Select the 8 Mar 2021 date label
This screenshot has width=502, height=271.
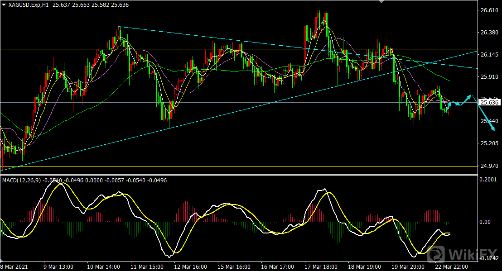tap(14, 266)
